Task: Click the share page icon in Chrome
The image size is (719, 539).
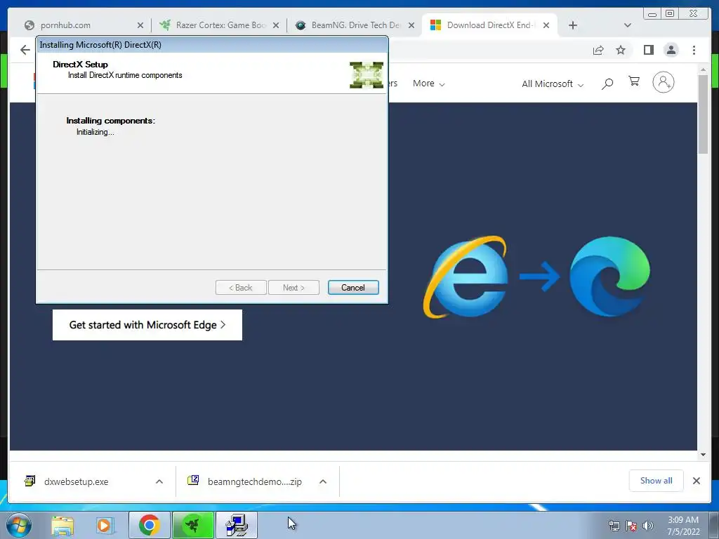Action: [x=598, y=50]
